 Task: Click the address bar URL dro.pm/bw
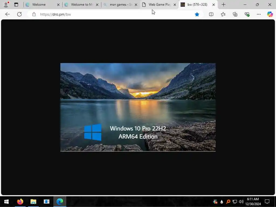point(56,15)
